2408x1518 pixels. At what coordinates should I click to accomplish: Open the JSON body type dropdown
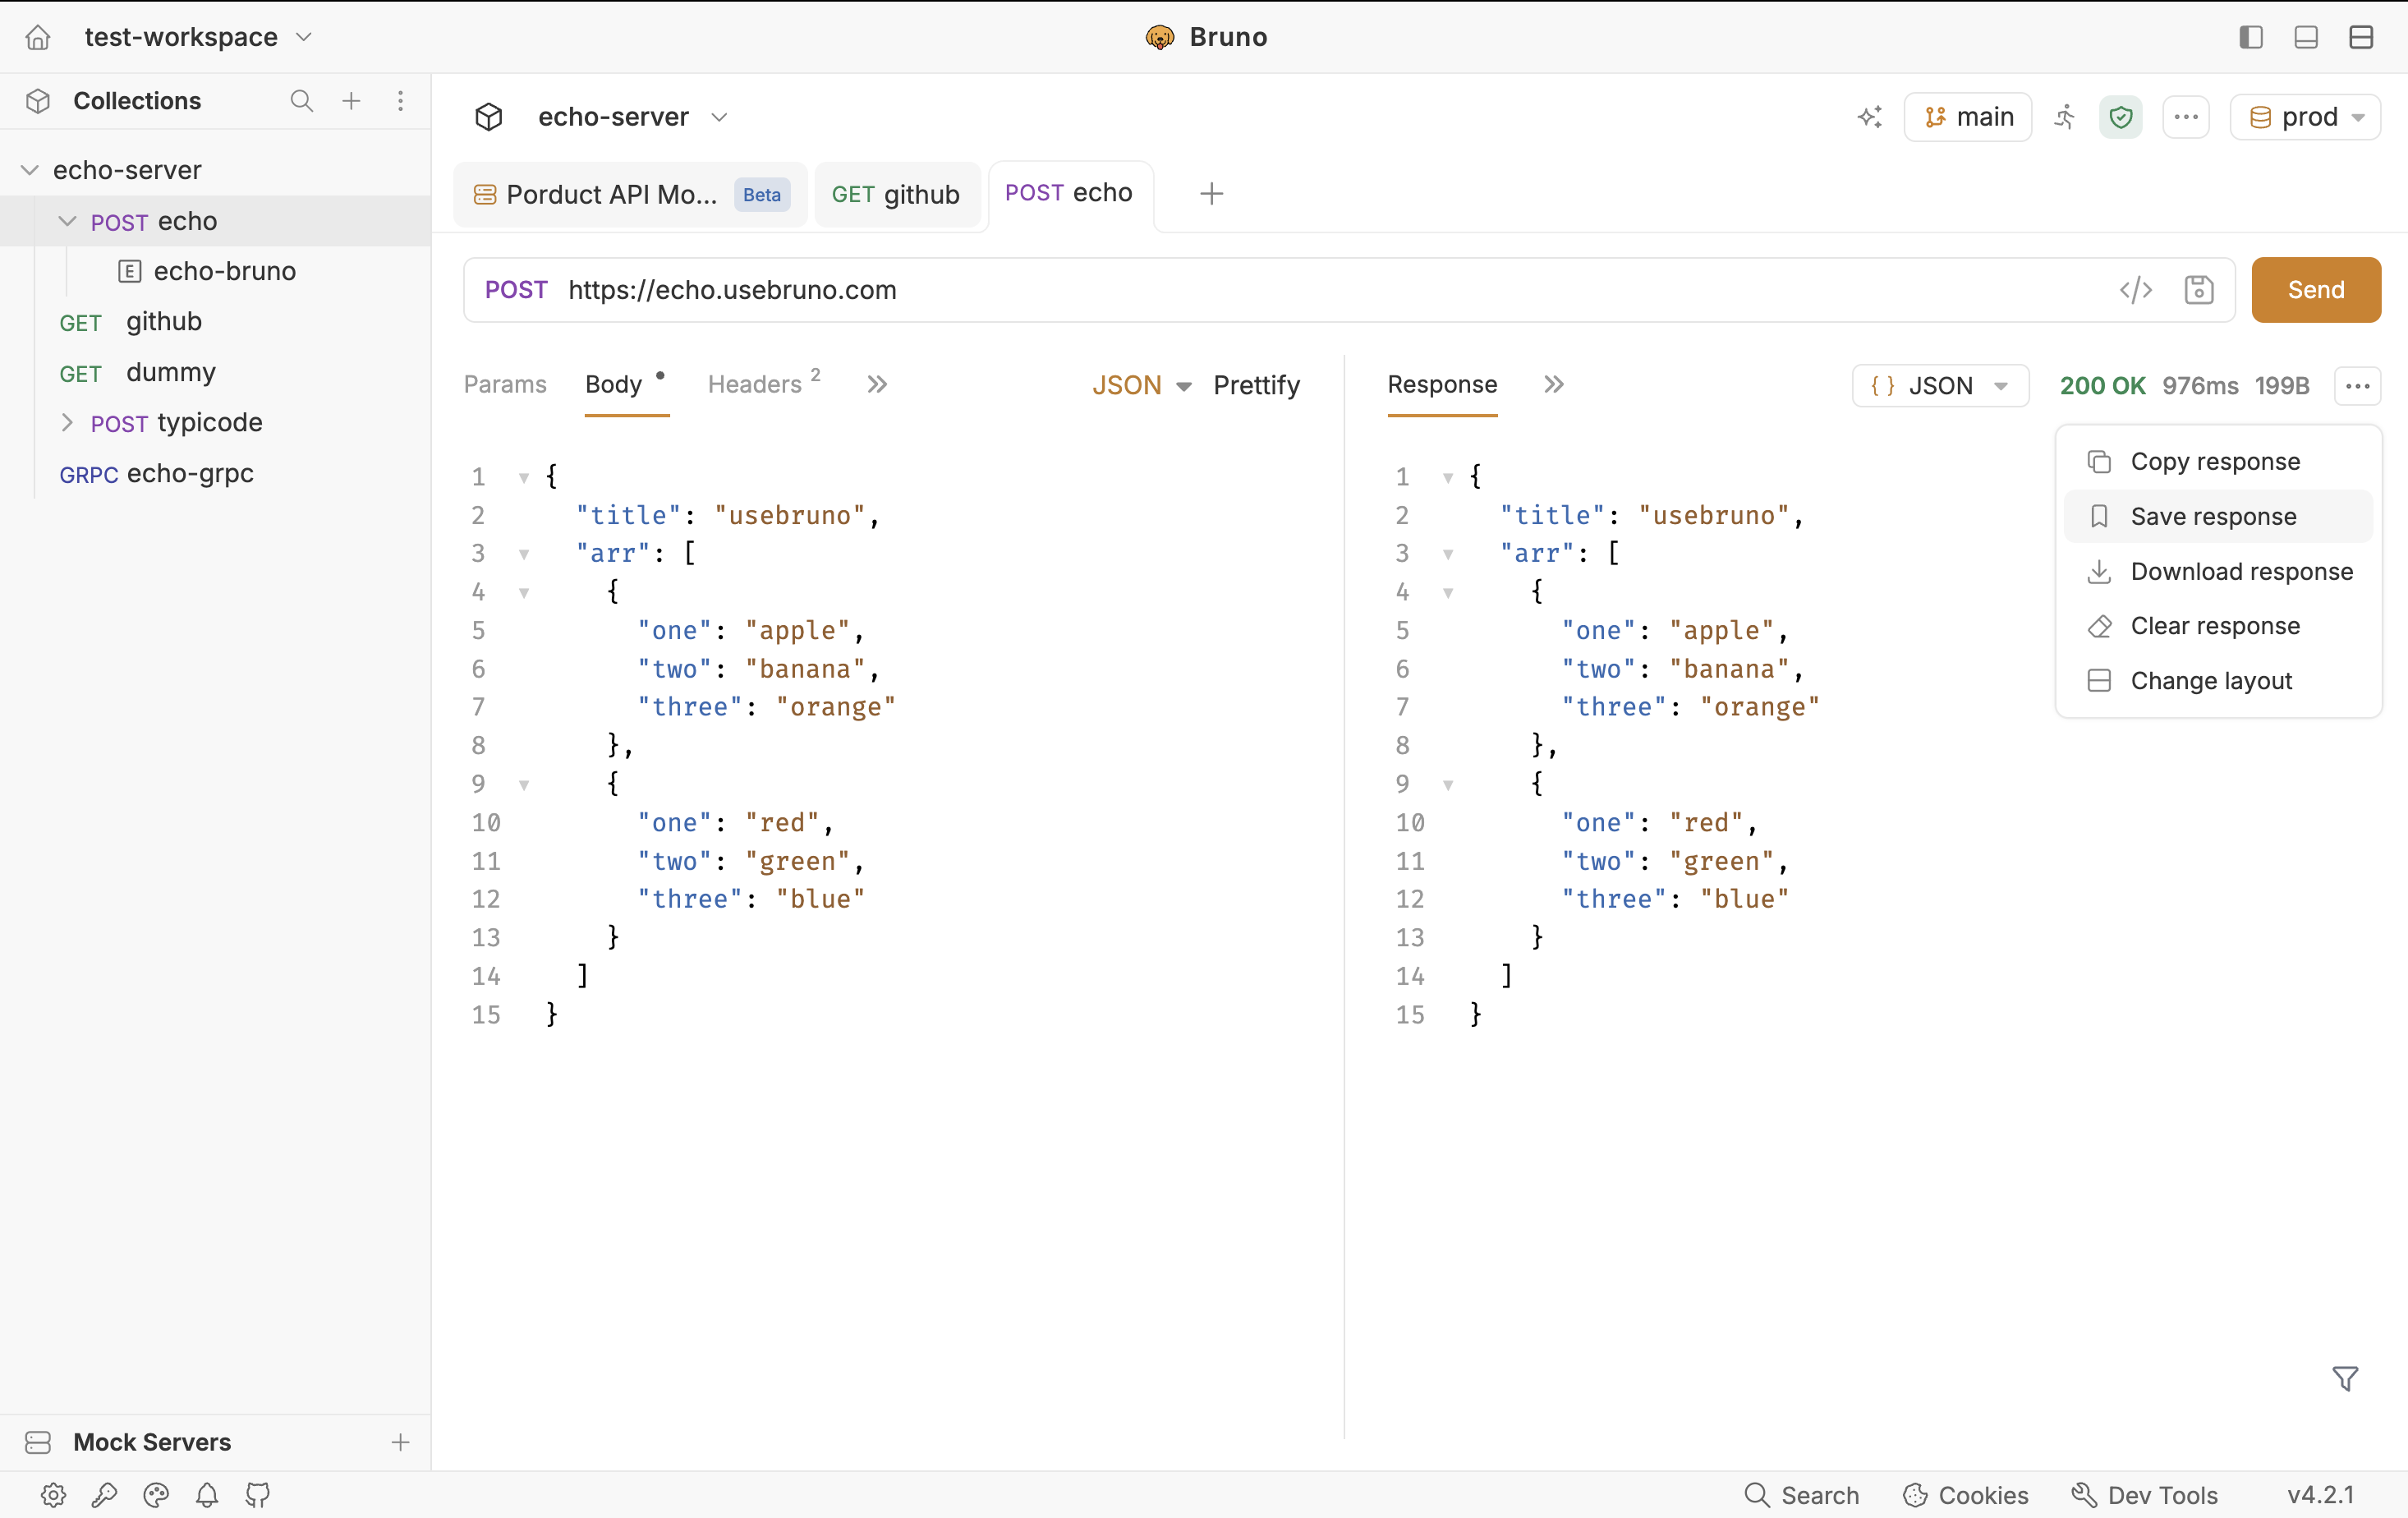tap(1141, 385)
